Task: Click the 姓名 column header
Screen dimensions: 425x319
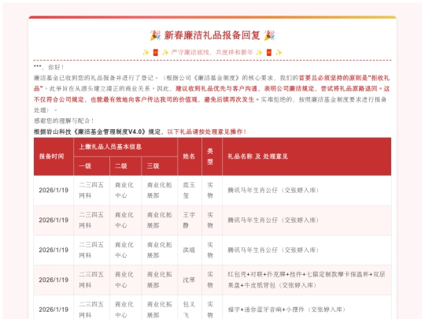Action: point(189,156)
